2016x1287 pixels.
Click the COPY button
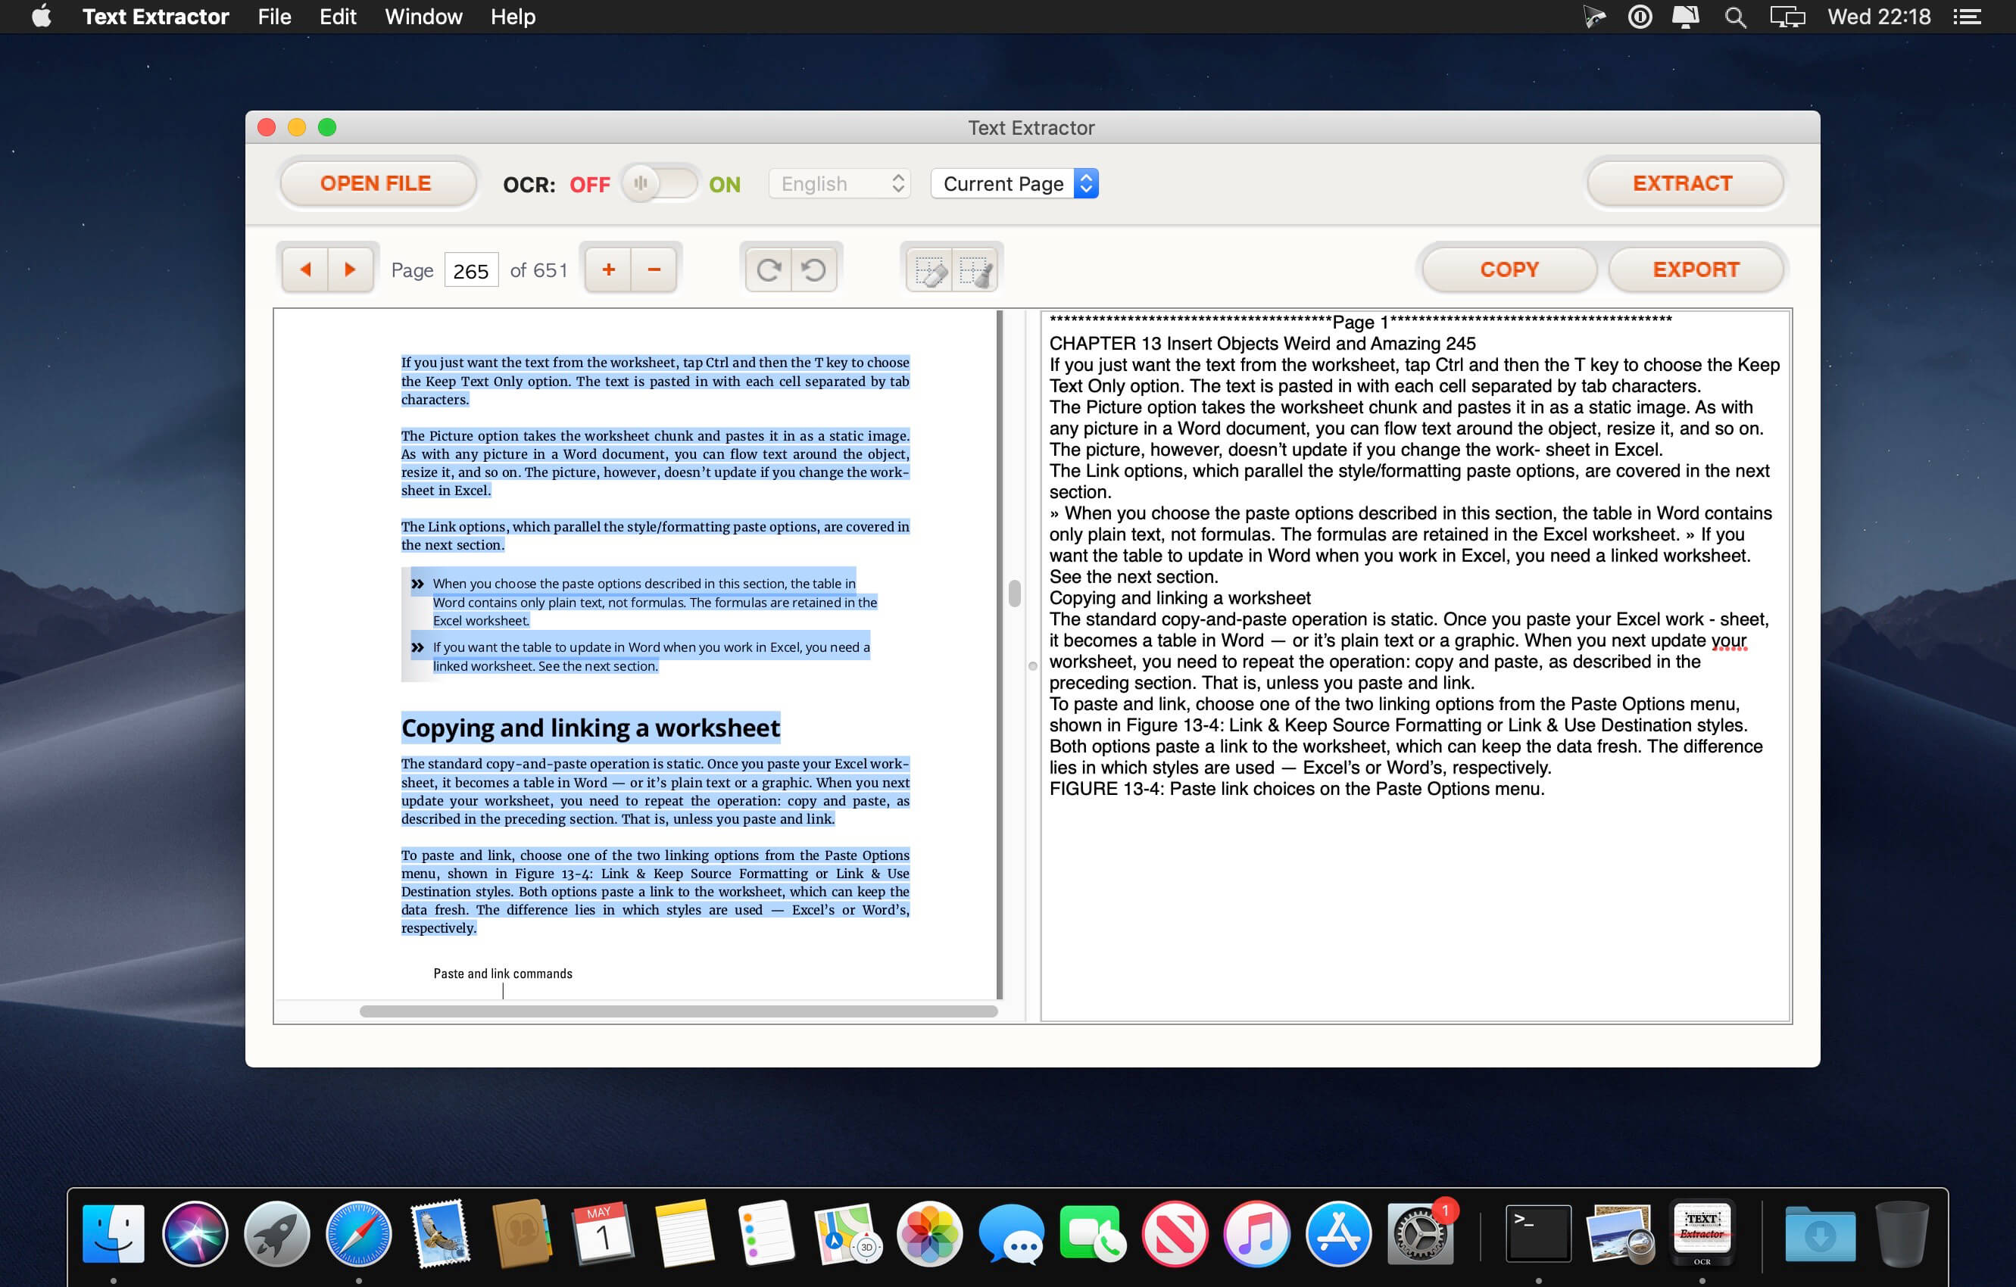1509,270
